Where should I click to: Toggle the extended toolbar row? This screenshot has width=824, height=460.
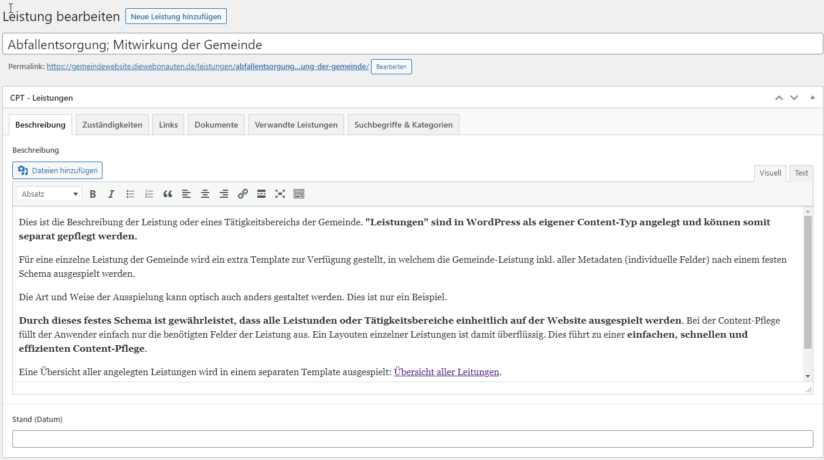[x=299, y=194]
